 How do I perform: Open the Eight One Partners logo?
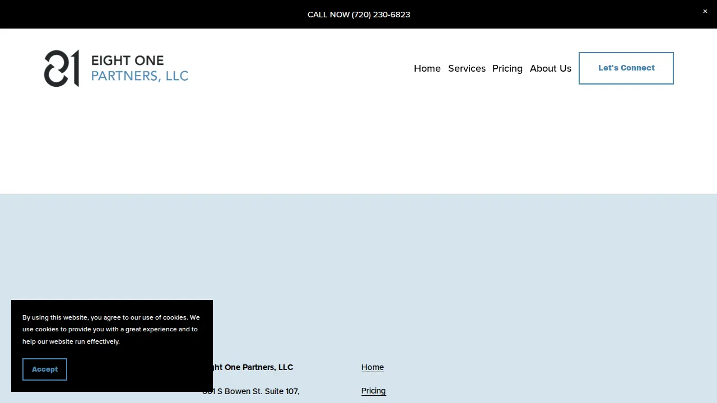117,68
